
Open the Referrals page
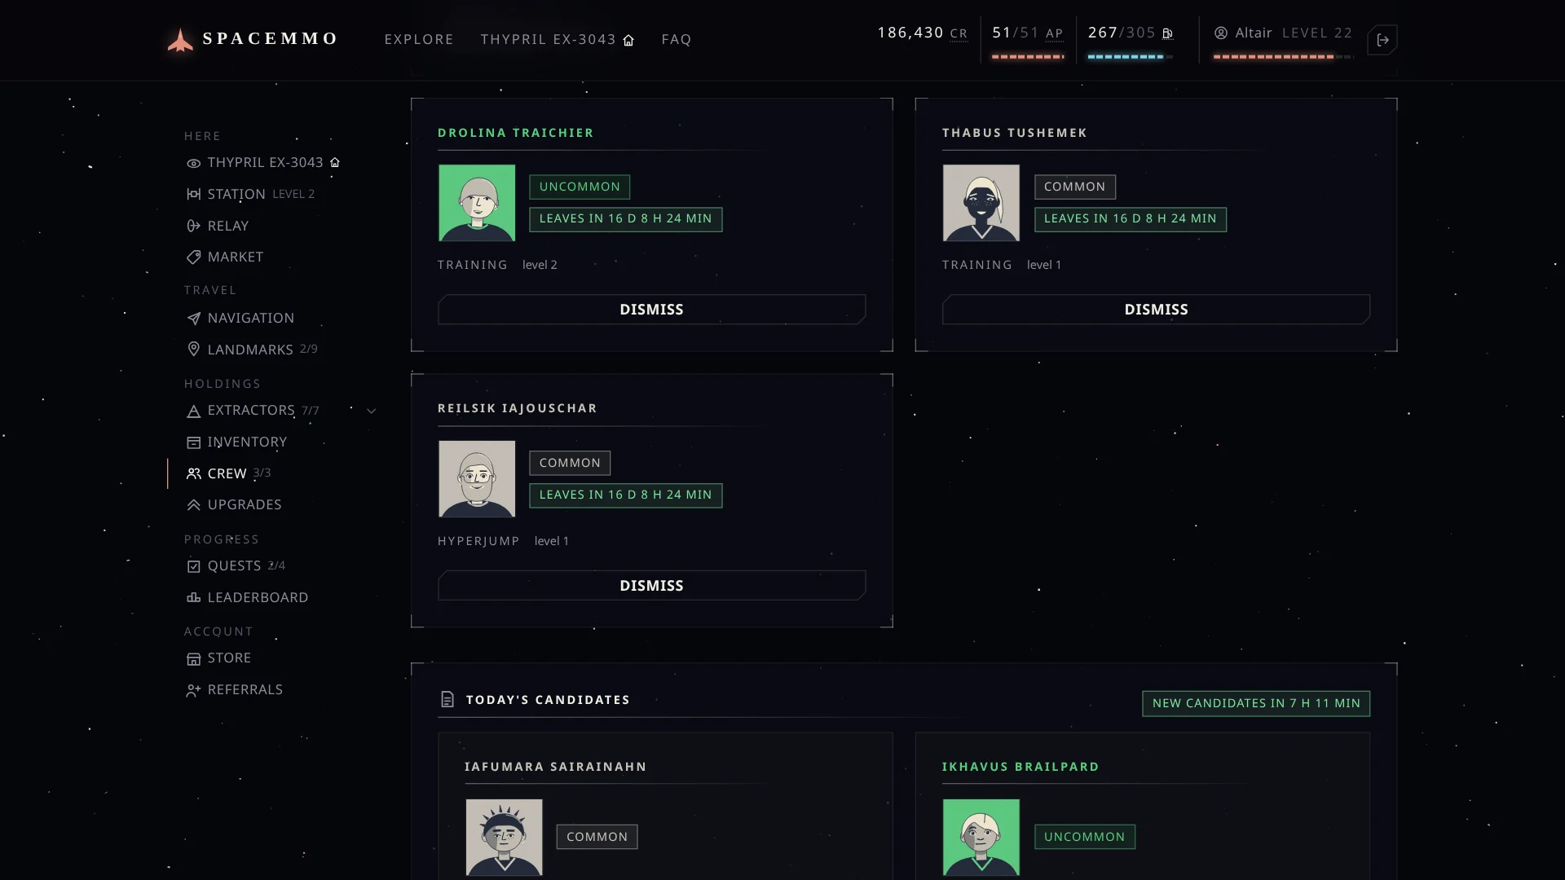(235, 689)
